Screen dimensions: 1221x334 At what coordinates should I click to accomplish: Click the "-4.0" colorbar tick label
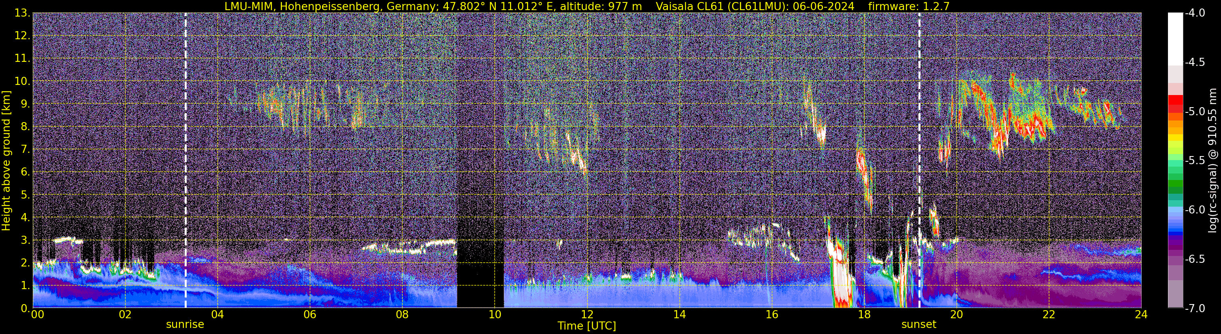tap(1194, 13)
